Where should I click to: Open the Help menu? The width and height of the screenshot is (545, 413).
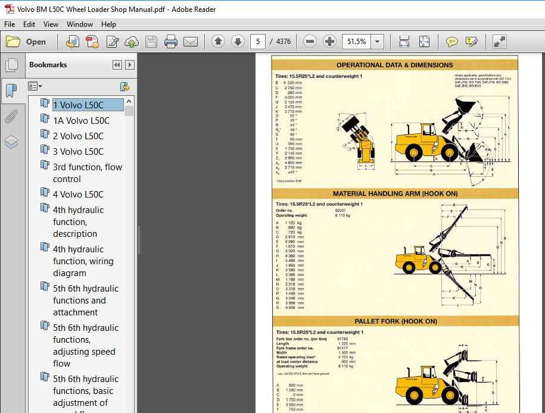pos(108,24)
